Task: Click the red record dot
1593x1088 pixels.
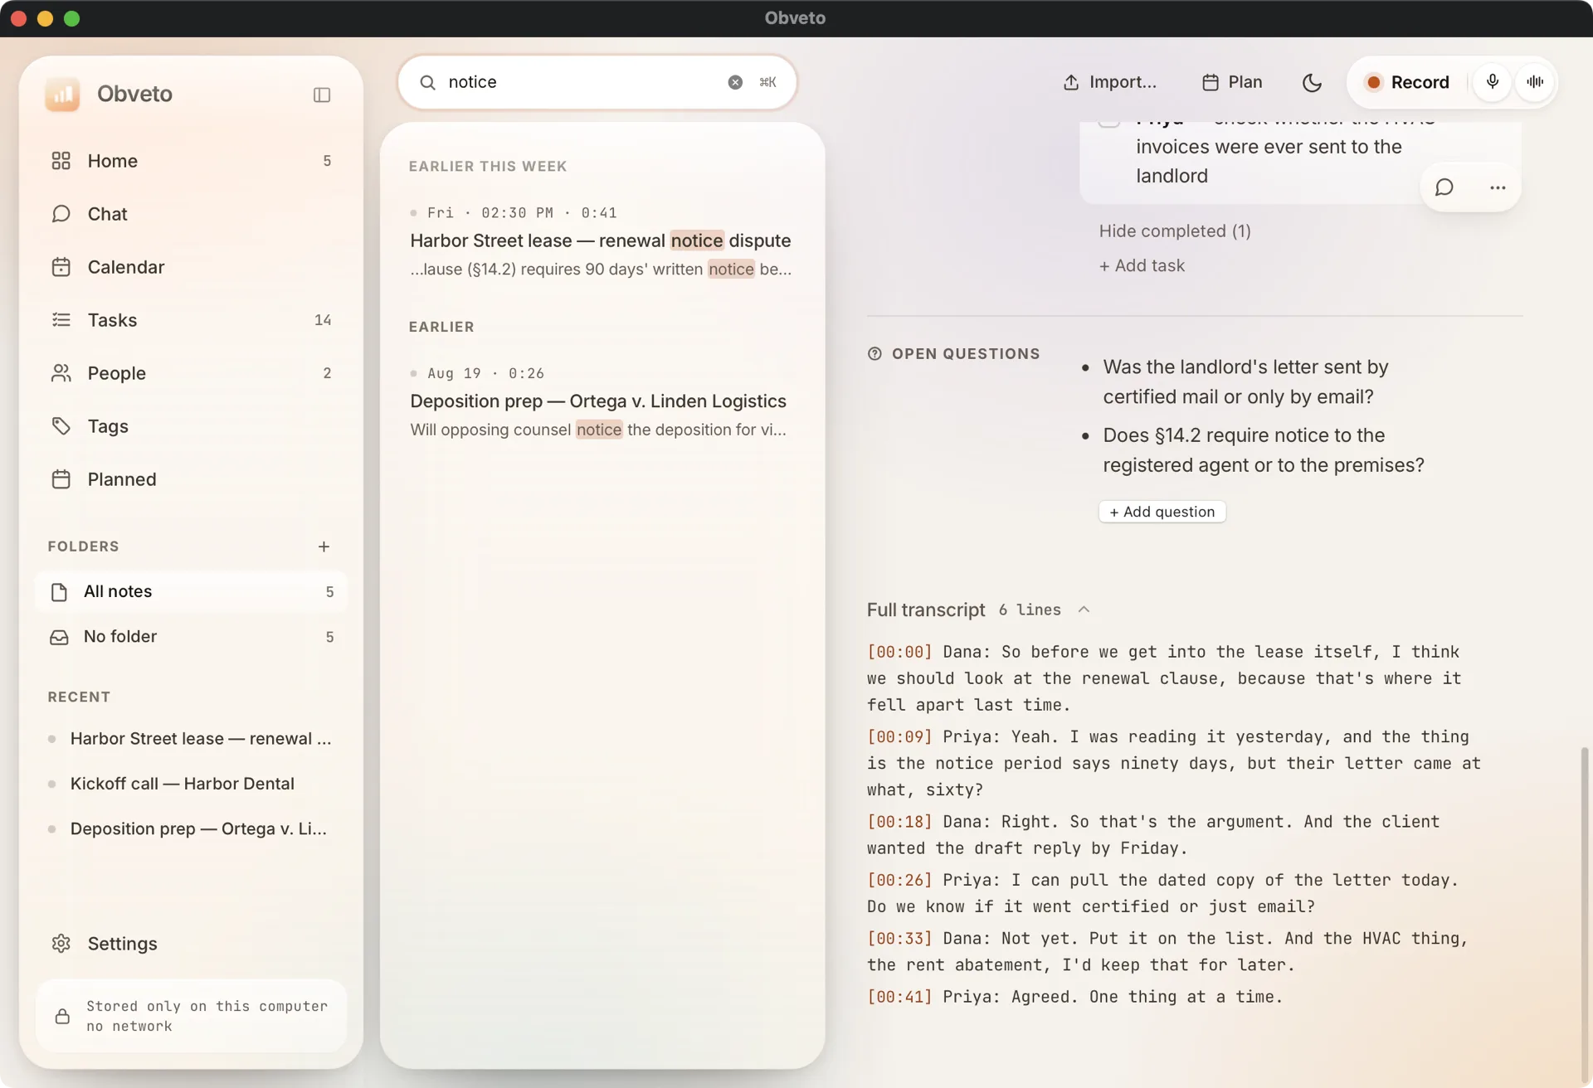Action: pos(1373,82)
